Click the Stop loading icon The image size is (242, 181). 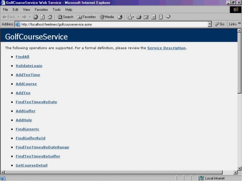pos(36,17)
